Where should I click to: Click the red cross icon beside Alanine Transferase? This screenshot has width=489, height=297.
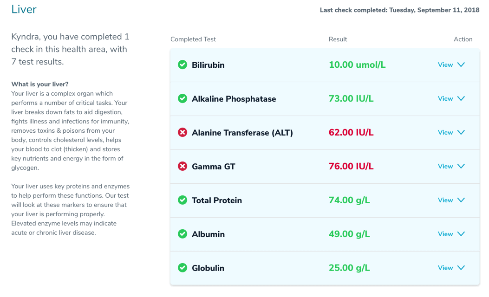pos(183,132)
